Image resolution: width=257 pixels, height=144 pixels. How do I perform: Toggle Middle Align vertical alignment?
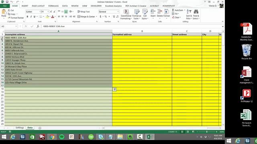click(x=63, y=12)
